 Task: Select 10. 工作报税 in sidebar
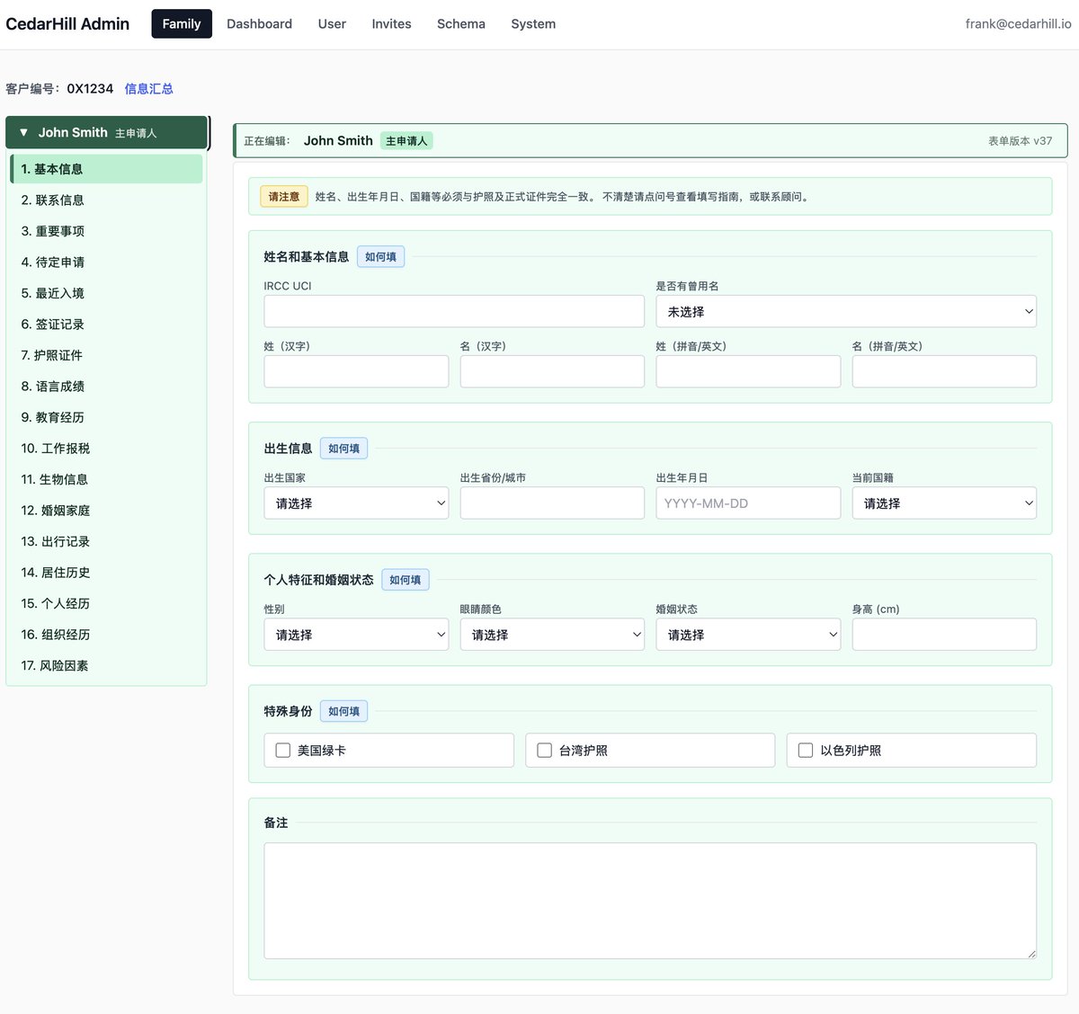point(106,448)
